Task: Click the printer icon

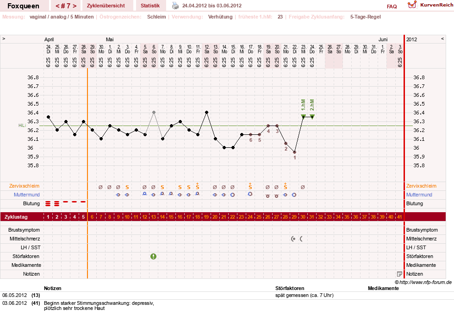Action: point(175,6)
